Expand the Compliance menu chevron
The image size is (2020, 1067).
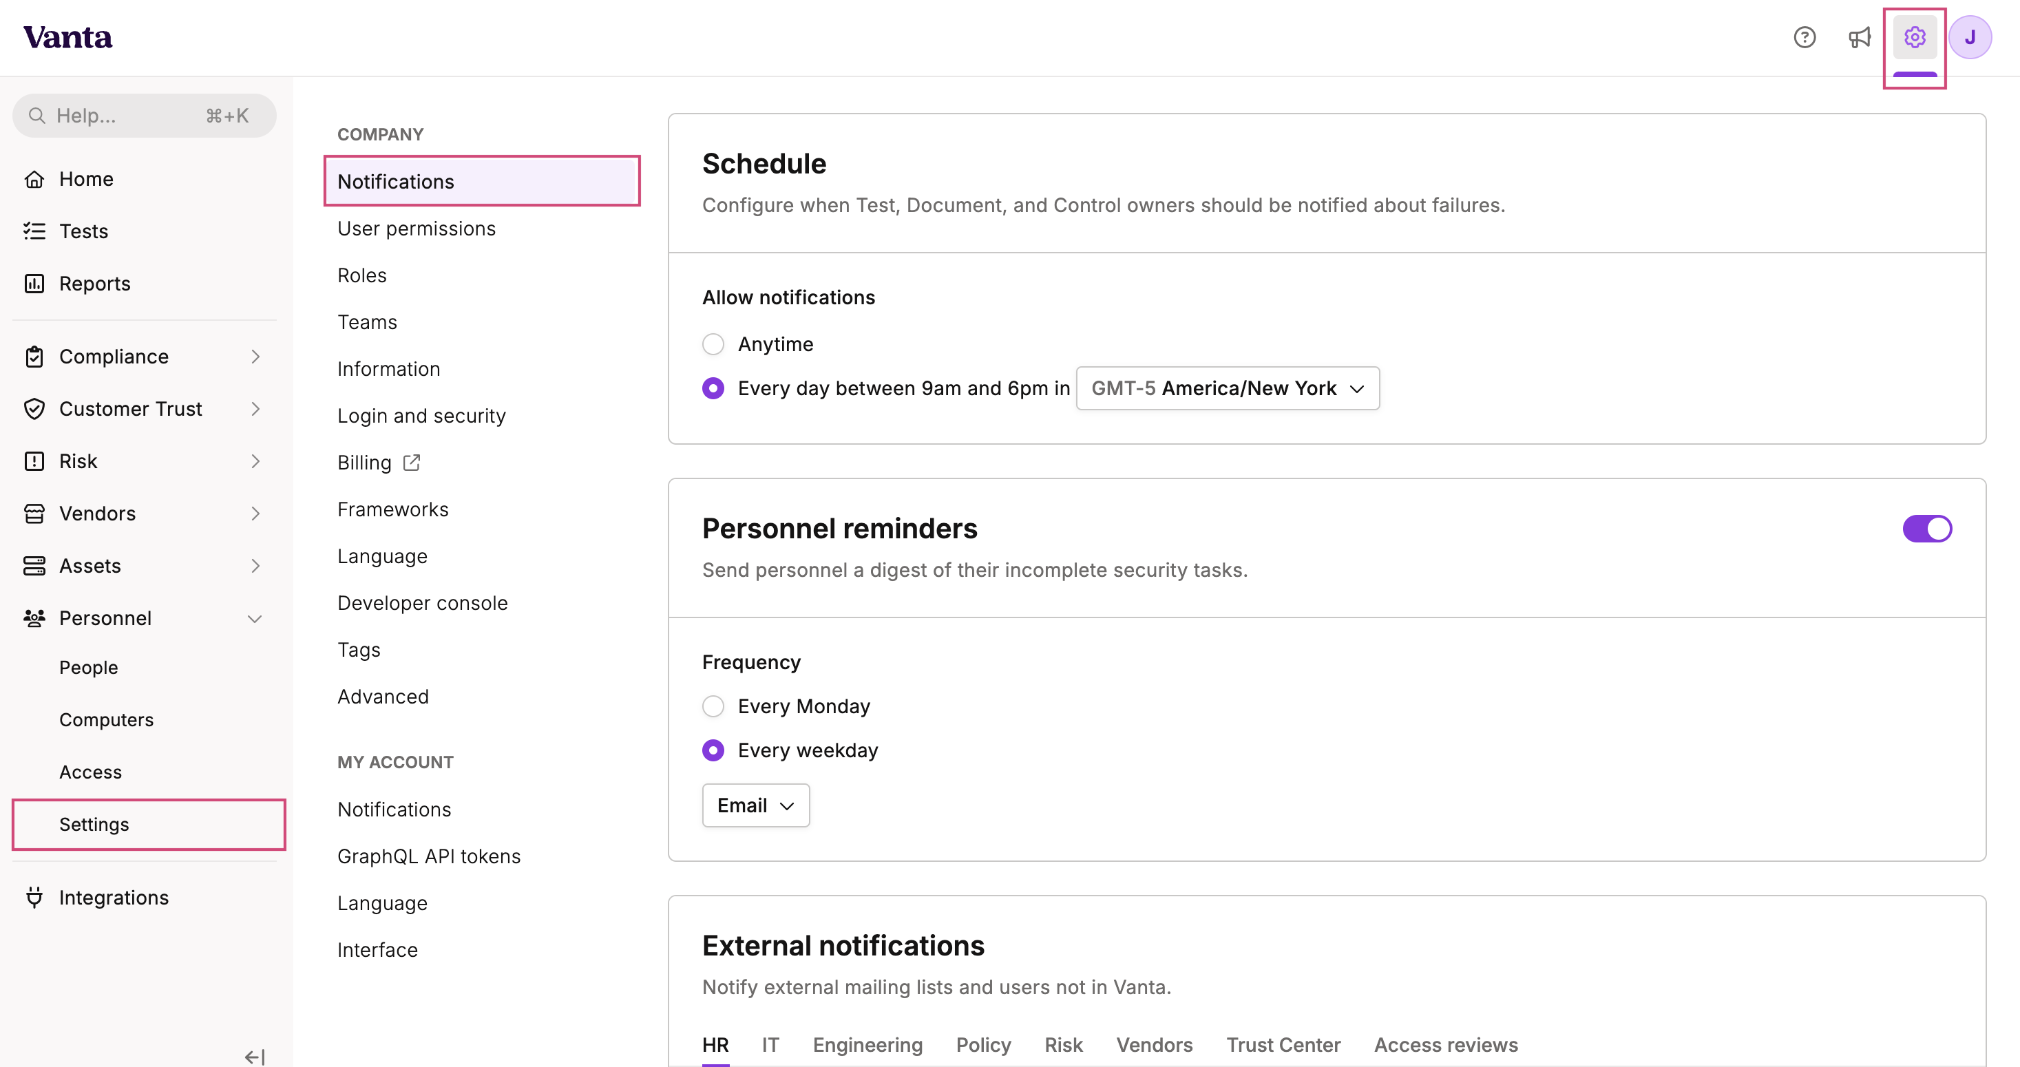(x=255, y=357)
